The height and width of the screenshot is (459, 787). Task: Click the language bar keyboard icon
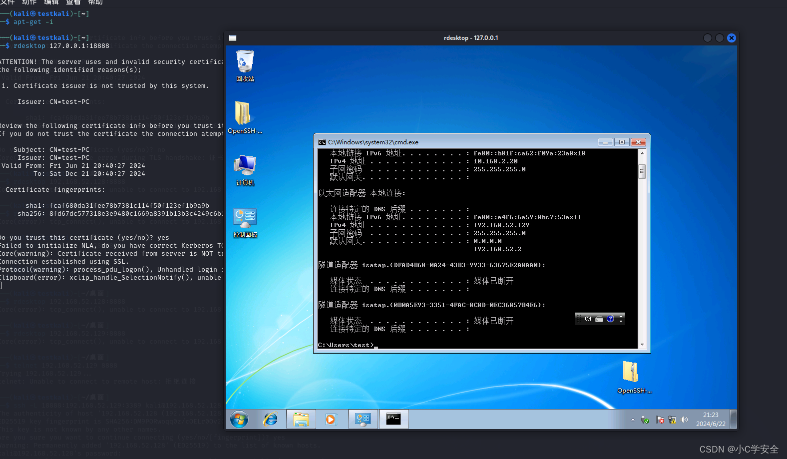point(599,319)
